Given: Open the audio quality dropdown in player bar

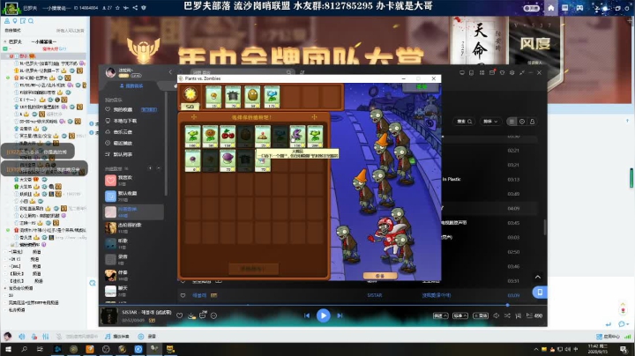Looking at the screenshot, I should click(x=460, y=315).
